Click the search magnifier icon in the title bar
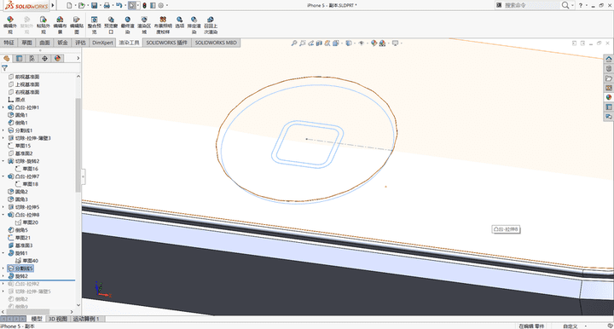 click(565, 5)
